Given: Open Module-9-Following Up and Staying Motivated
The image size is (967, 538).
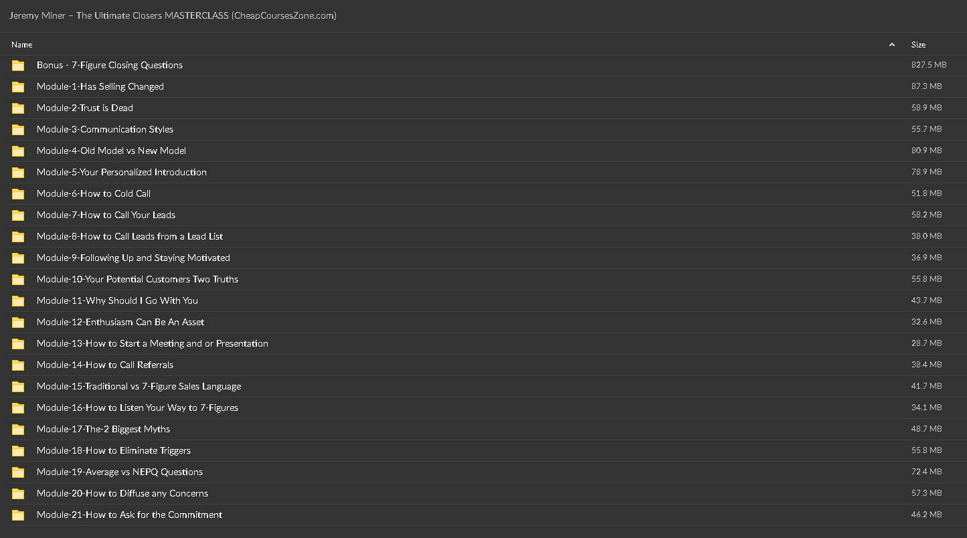Looking at the screenshot, I should [x=134, y=258].
